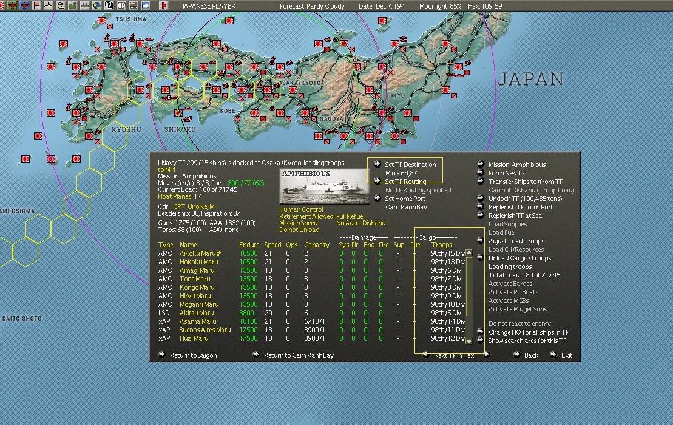Click Show search arcs for this TF

tap(527, 341)
